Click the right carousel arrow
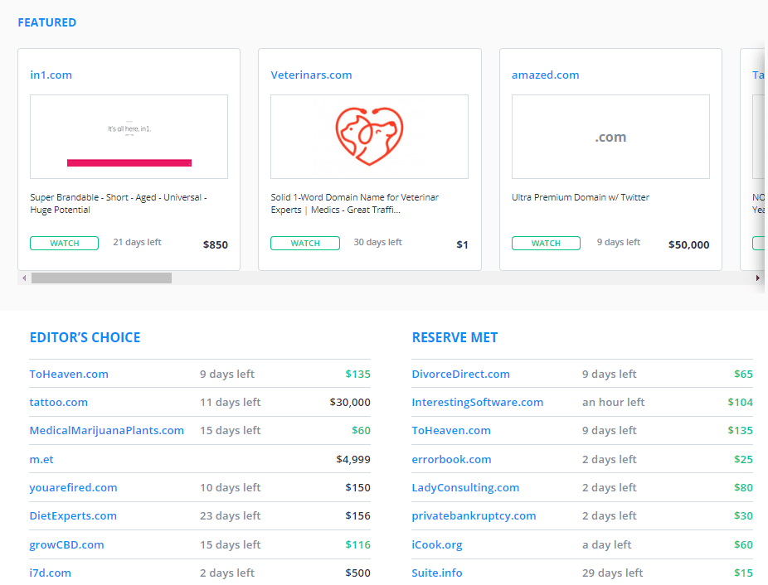 [760, 278]
